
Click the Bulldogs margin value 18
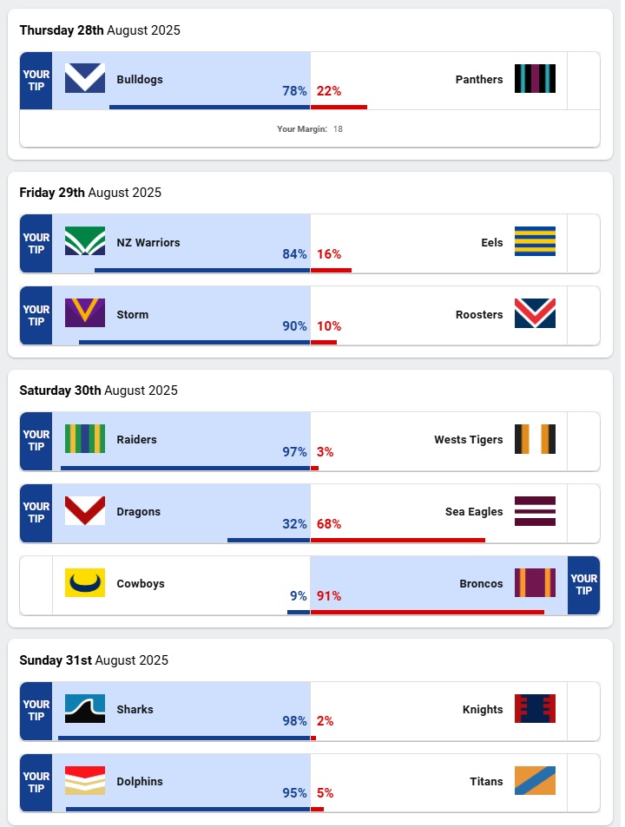click(x=338, y=129)
